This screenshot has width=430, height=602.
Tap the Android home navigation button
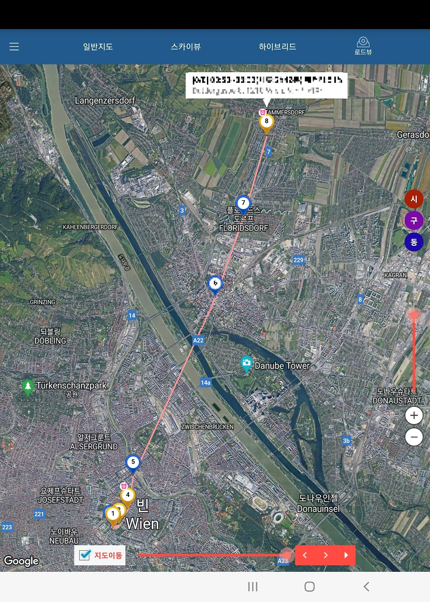(x=309, y=587)
